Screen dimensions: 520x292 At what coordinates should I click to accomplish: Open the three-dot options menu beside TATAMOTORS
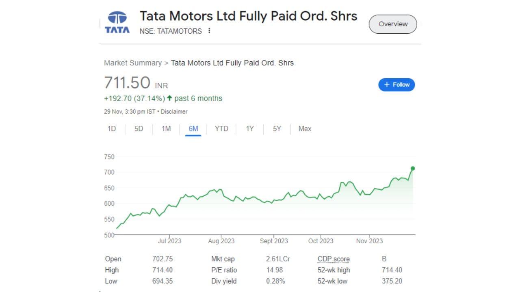(209, 31)
